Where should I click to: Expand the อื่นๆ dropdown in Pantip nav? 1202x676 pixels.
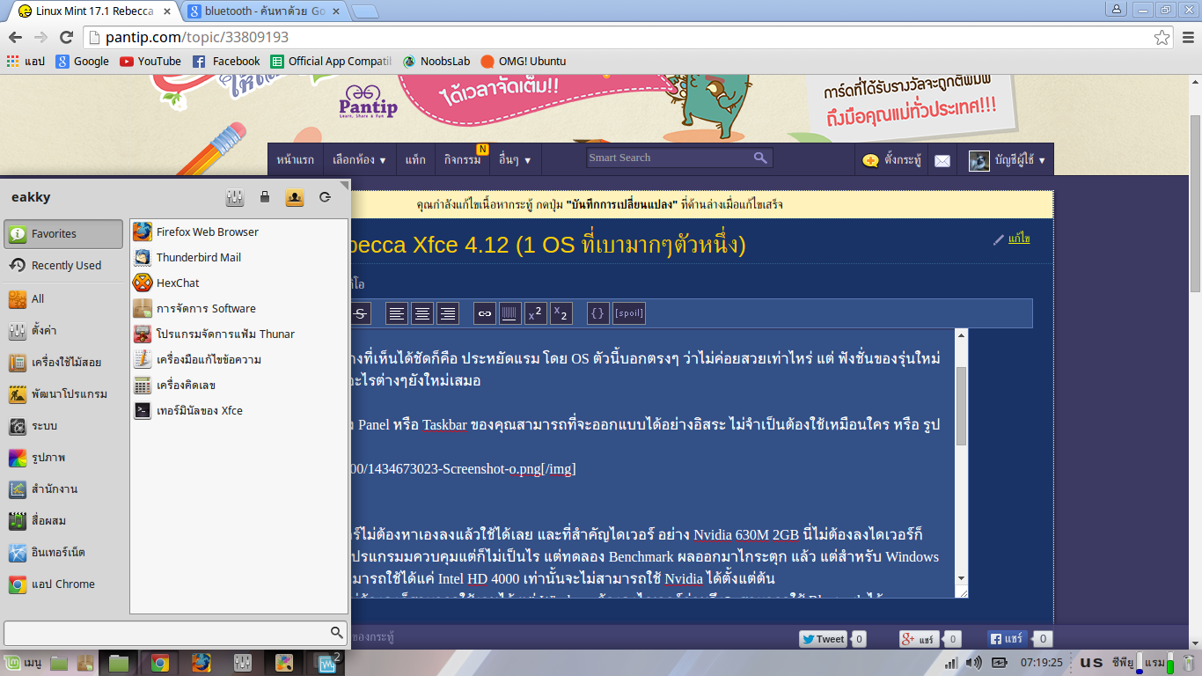point(515,160)
